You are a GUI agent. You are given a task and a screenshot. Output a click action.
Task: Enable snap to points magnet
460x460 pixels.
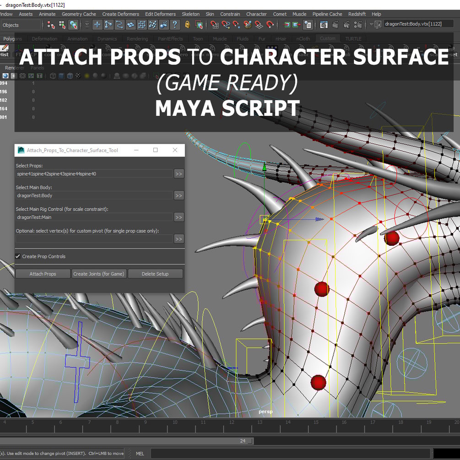[x=237, y=25]
